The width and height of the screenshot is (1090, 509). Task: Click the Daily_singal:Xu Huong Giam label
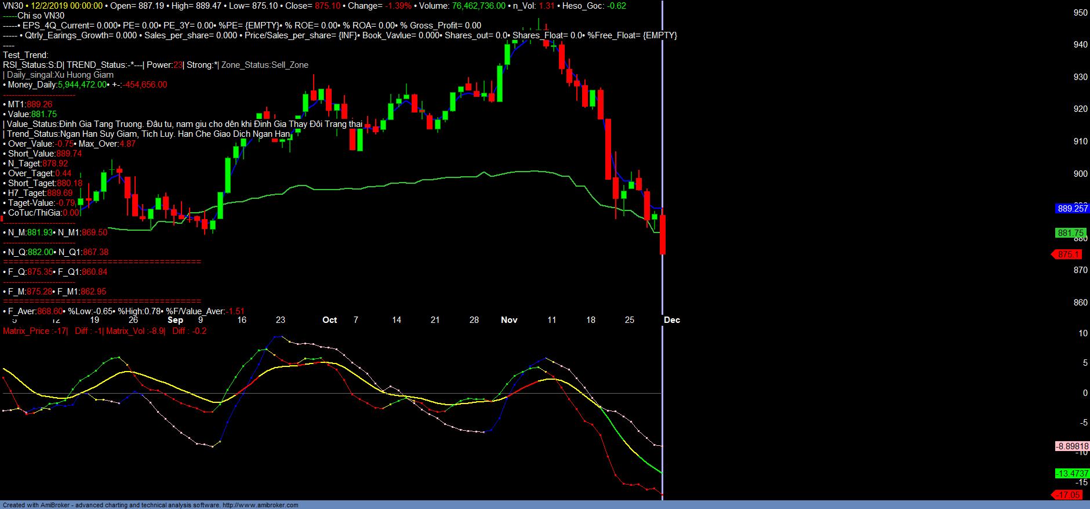(60, 75)
